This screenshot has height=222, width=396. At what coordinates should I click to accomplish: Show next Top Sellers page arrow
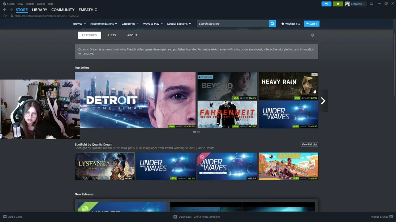pyautogui.click(x=323, y=101)
